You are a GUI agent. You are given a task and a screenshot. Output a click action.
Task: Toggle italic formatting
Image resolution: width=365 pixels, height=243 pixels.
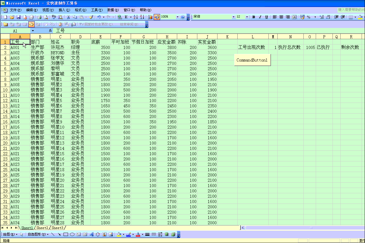coord(260,17)
